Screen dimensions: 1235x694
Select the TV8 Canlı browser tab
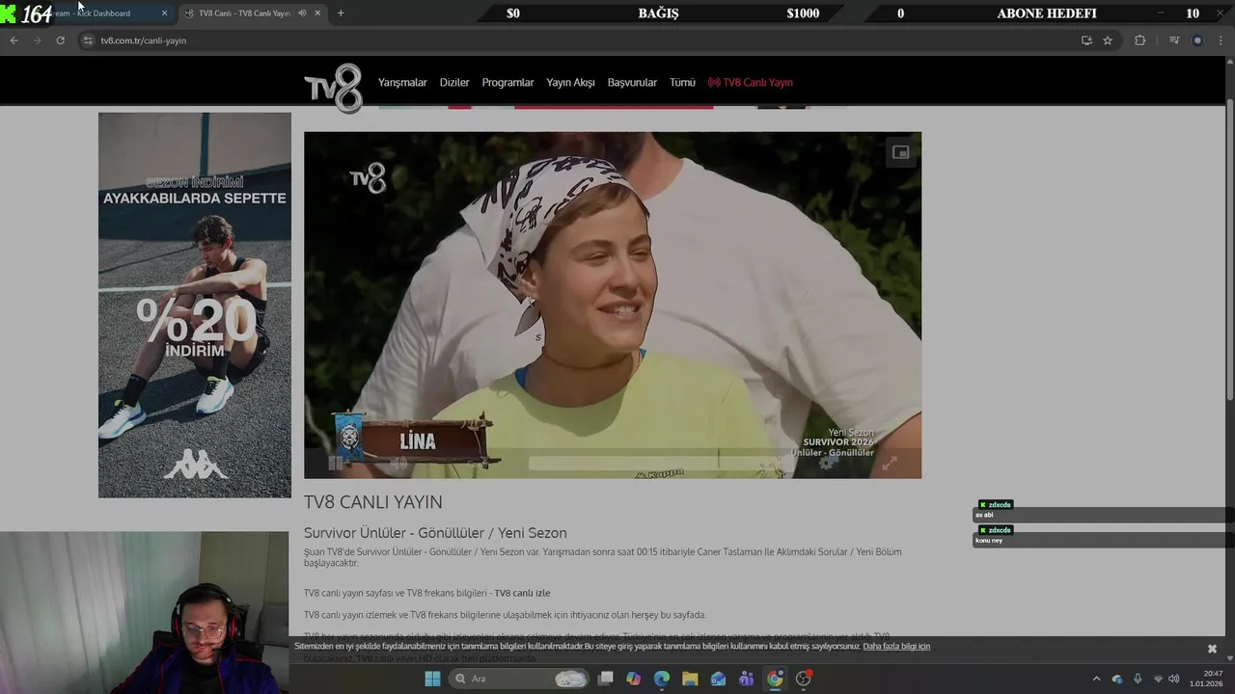click(x=244, y=13)
